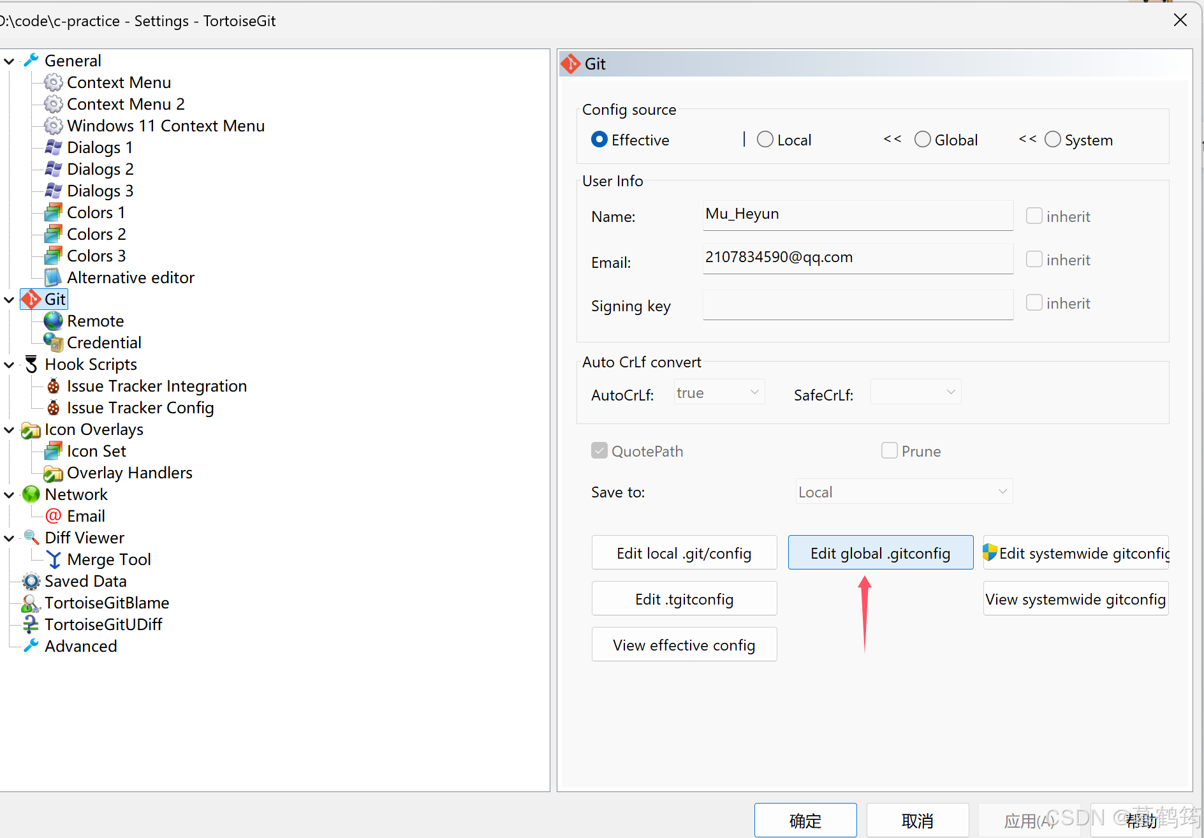The width and height of the screenshot is (1204, 838).
Task: Open Remote globe icon
Action: point(54,321)
